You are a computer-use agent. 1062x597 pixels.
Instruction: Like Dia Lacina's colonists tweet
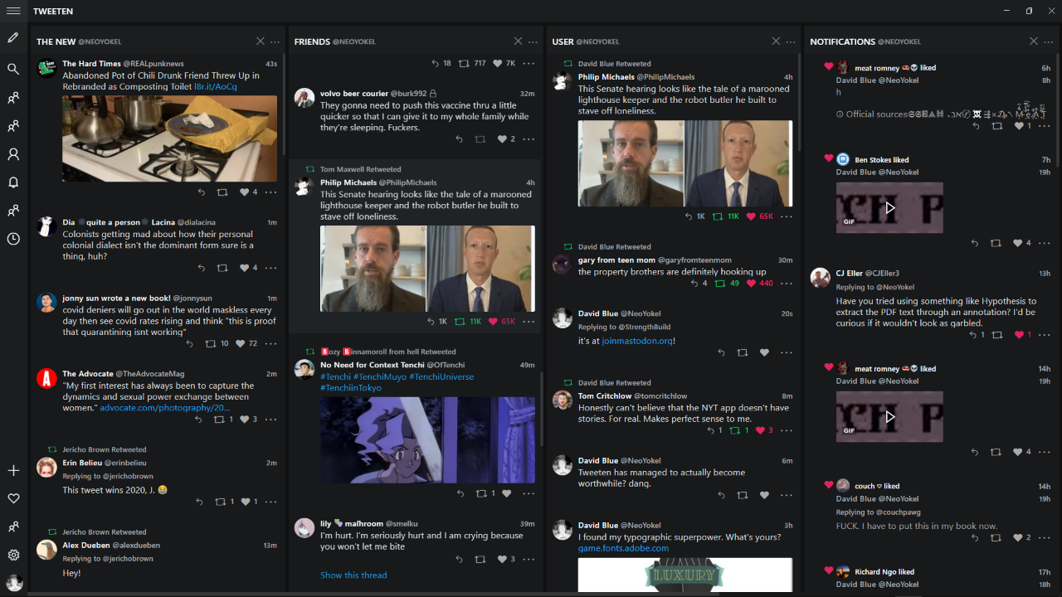244,268
